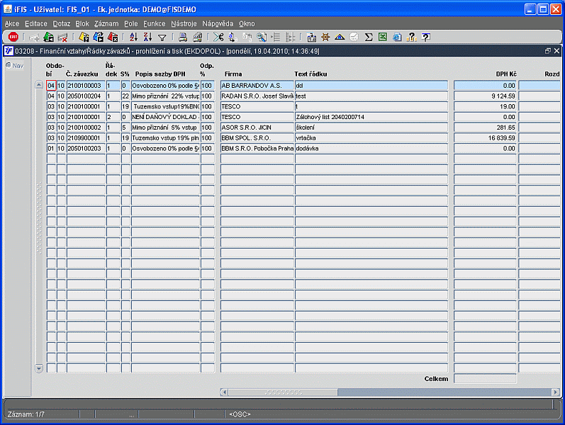The width and height of the screenshot is (565, 425).
Task: Sort descending with the Z-A icon
Action: pyautogui.click(x=147, y=37)
